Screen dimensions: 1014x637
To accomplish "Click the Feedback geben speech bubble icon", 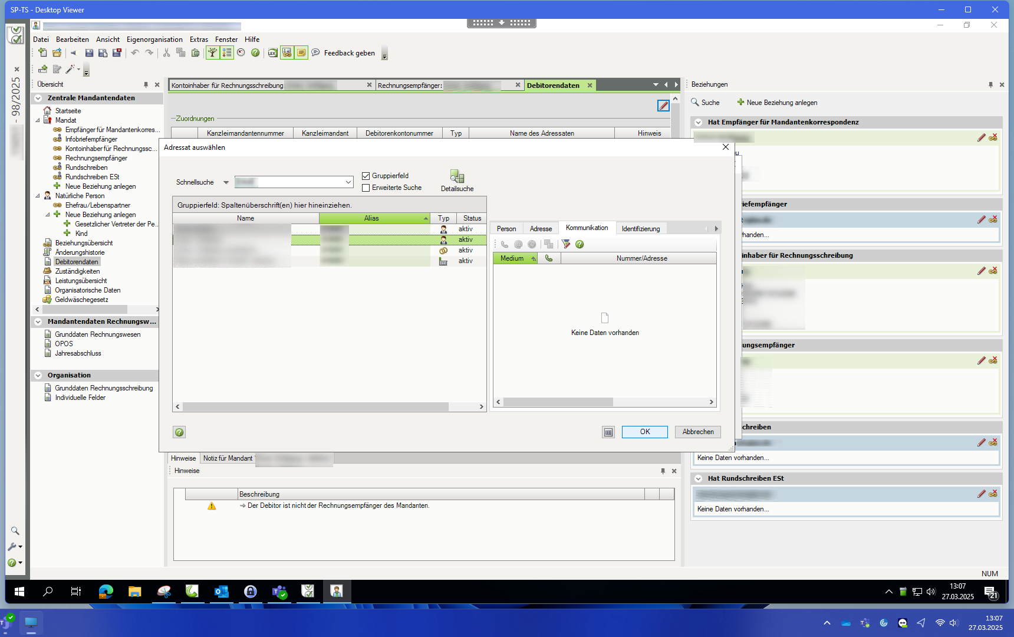I will point(316,53).
